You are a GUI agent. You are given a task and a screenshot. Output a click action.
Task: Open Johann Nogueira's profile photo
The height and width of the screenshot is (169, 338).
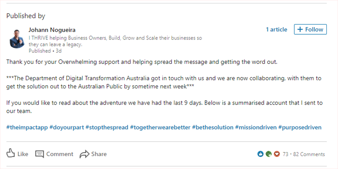click(17, 39)
